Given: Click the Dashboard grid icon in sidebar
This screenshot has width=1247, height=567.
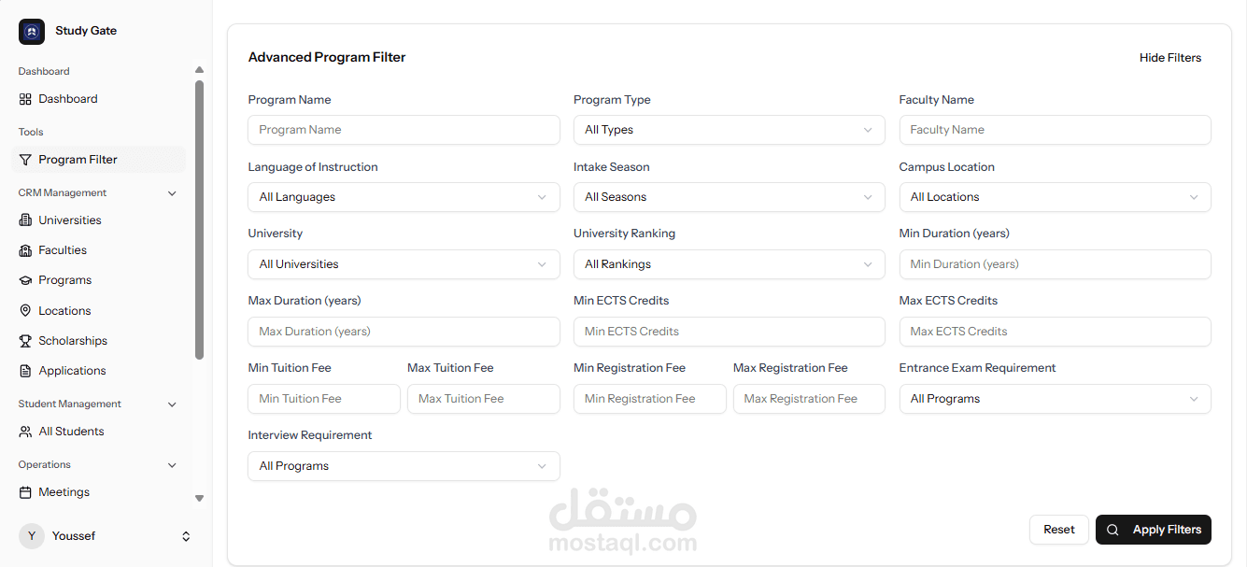Looking at the screenshot, I should (x=25, y=99).
